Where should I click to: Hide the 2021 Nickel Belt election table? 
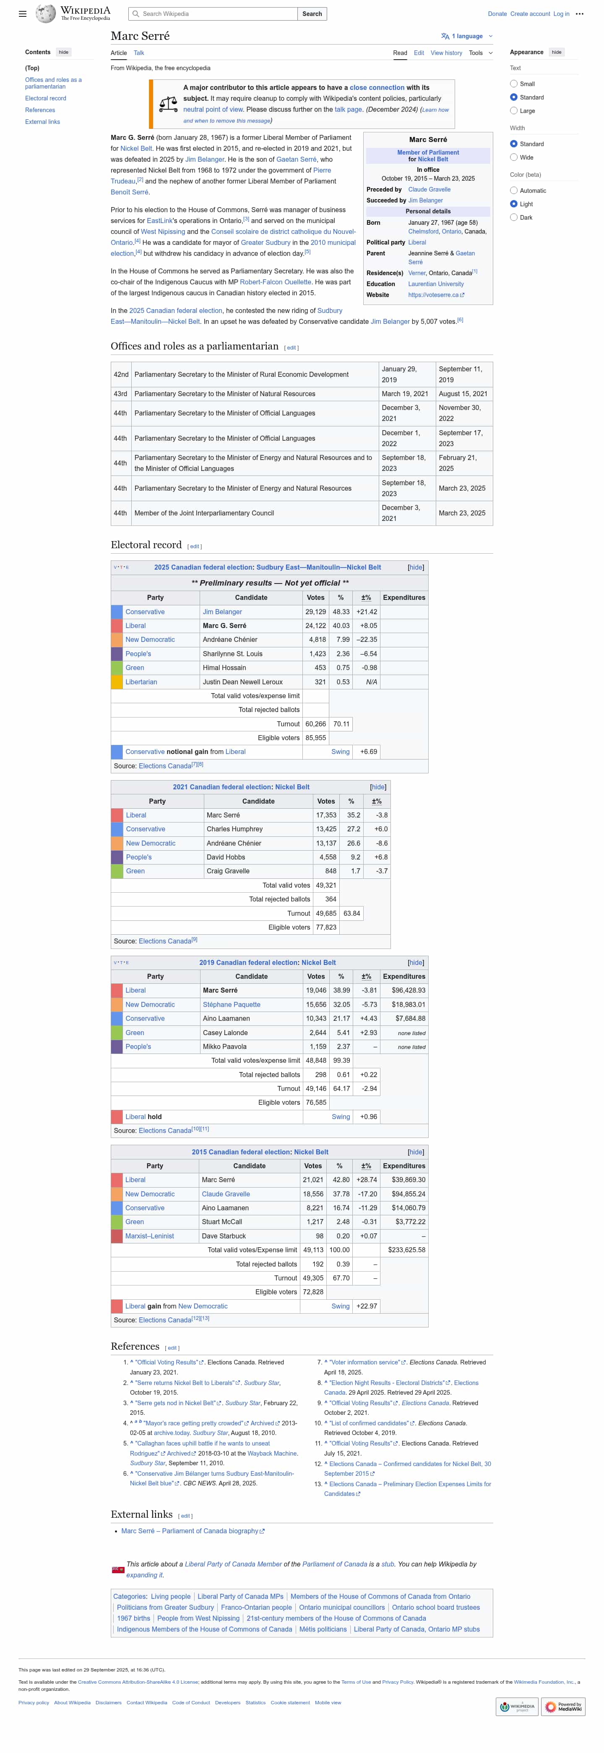(378, 787)
